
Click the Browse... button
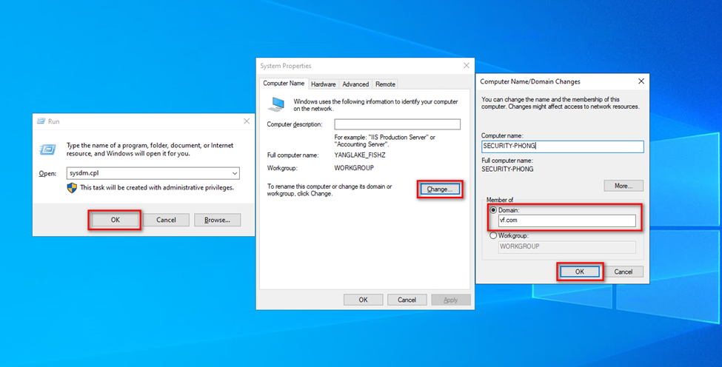tap(217, 220)
